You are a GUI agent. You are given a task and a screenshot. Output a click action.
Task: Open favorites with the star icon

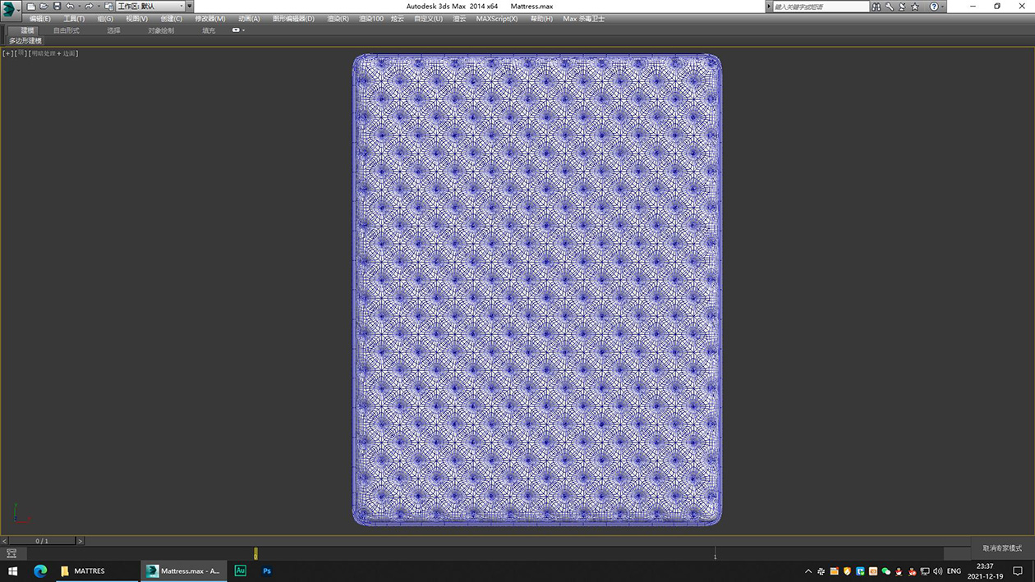coord(915,7)
